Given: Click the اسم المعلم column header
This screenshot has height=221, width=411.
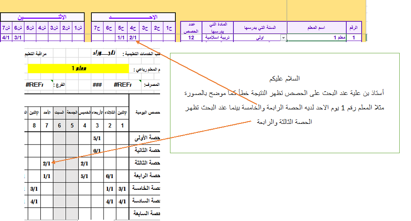Looking at the screenshot, I should click(x=317, y=28).
